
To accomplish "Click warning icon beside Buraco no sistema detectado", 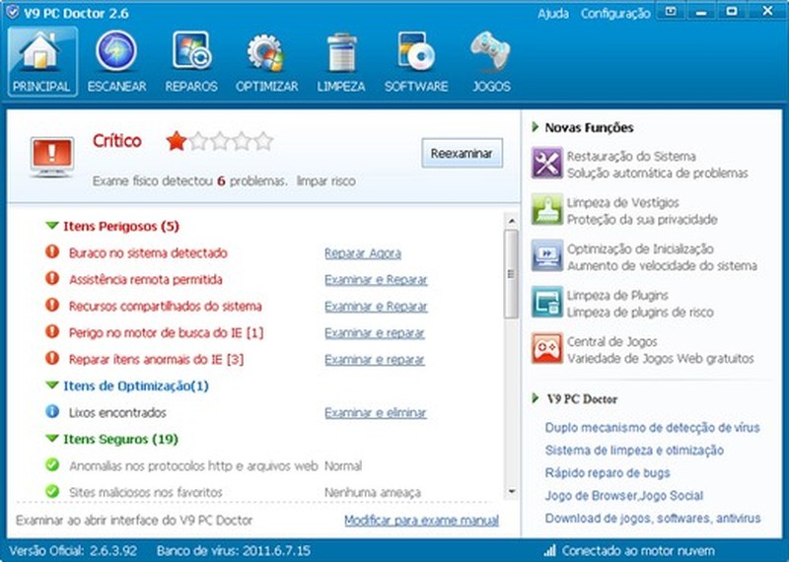I will pyautogui.click(x=52, y=251).
